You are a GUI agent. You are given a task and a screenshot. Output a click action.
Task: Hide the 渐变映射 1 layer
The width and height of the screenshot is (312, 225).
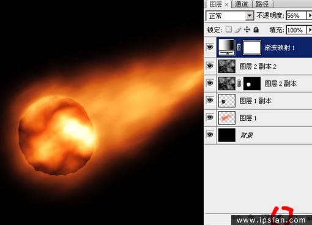[x=210, y=47]
